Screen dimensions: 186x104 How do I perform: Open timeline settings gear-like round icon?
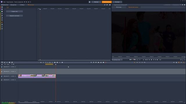[x=10, y=62]
